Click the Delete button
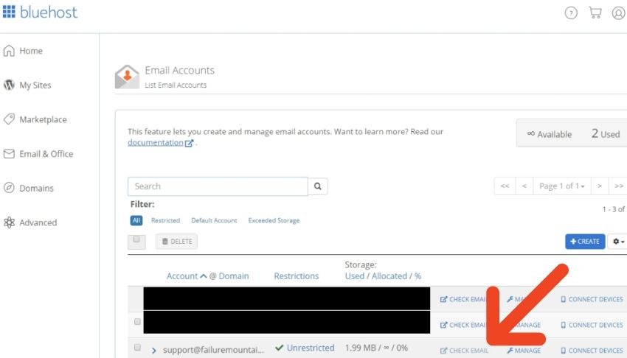This screenshot has width=627, height=358. point(176,242)
